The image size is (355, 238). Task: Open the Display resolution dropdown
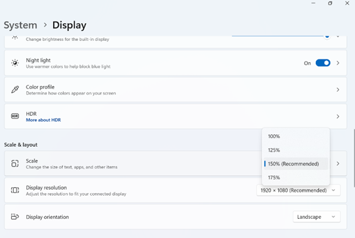click(299, 190)
